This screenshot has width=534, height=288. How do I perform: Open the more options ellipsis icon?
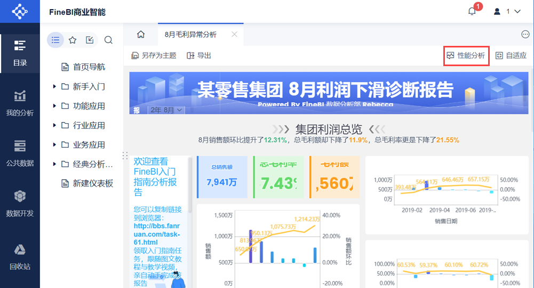pyautogui.click(x=525, y=34)
